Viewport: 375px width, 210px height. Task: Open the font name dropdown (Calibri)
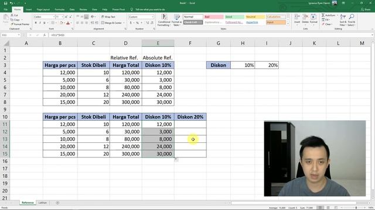53,17
